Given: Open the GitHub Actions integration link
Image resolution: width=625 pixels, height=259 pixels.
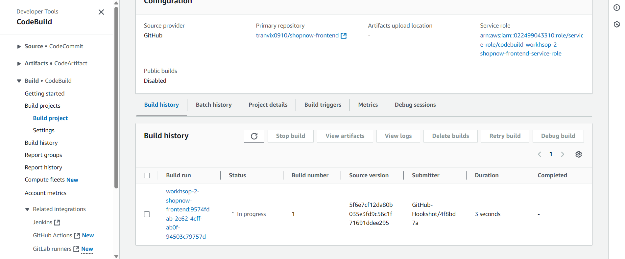Looking at the screenshot, I should pyautogui.click(x=52, y=235).
